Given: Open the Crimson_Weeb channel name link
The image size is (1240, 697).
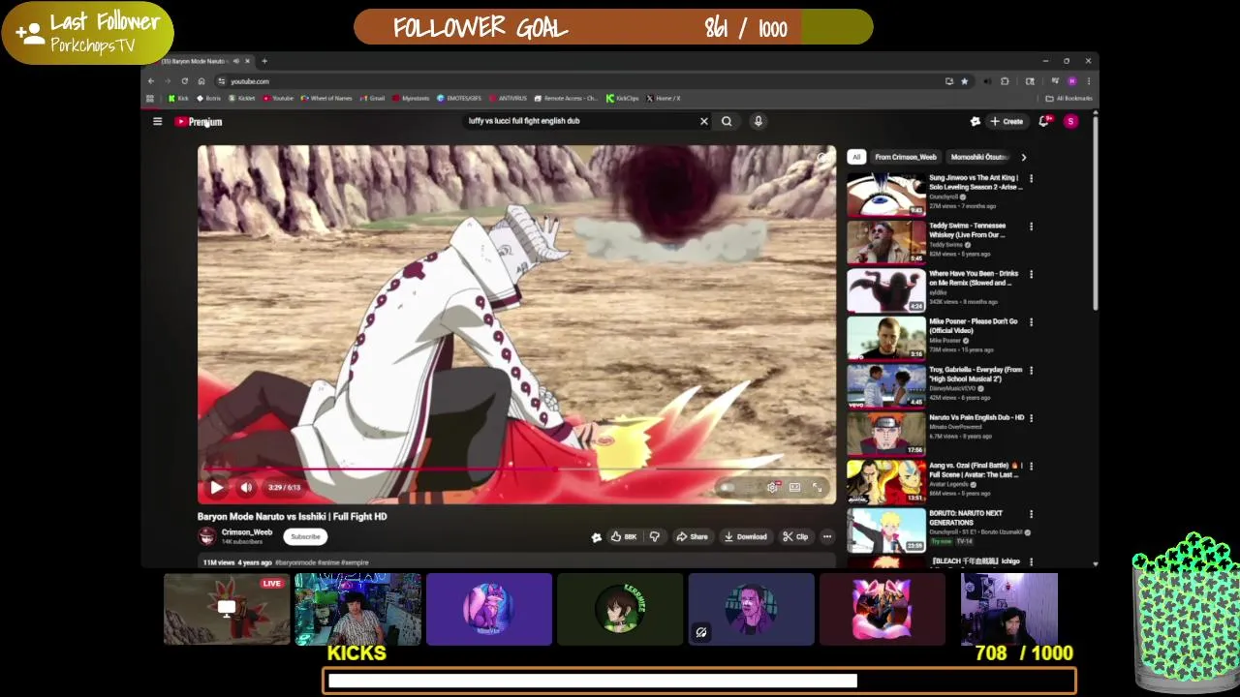Looking at the screenshot, I should (x=247, y=531).
